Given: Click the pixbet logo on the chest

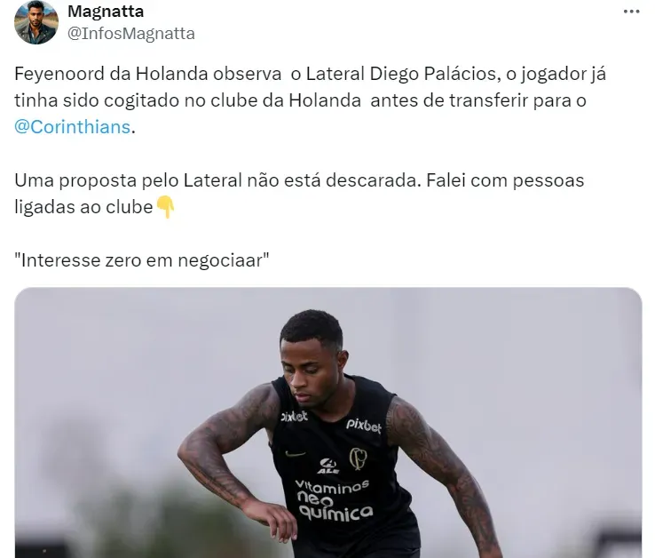Looking at the screenshot, I should point(363,426).
